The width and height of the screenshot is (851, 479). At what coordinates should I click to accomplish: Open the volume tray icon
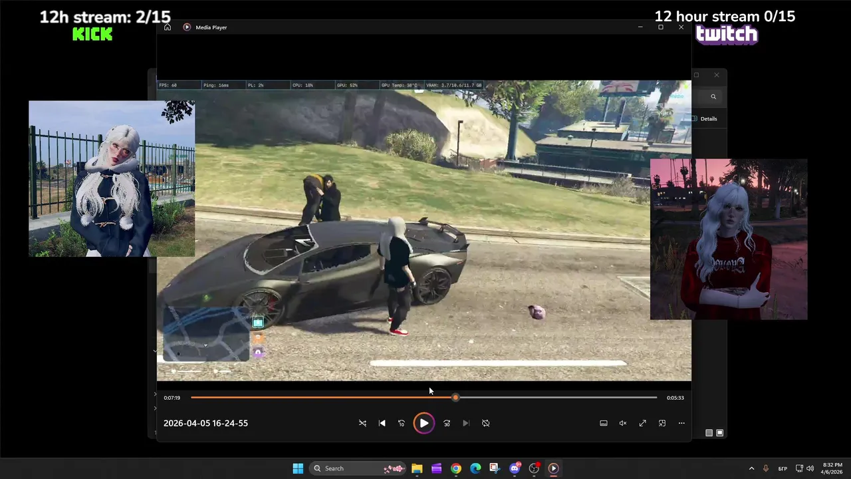810,468
